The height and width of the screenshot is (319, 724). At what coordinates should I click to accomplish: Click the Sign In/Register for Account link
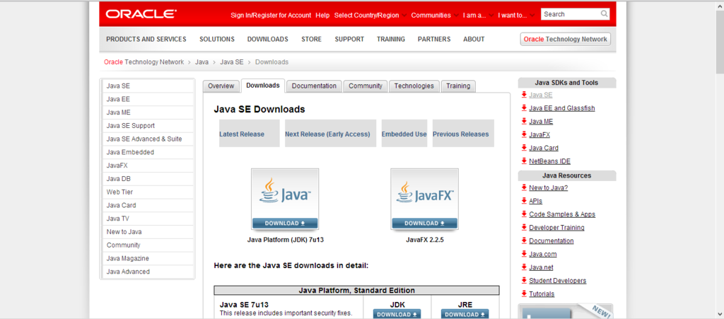click(x=271, y=15)
